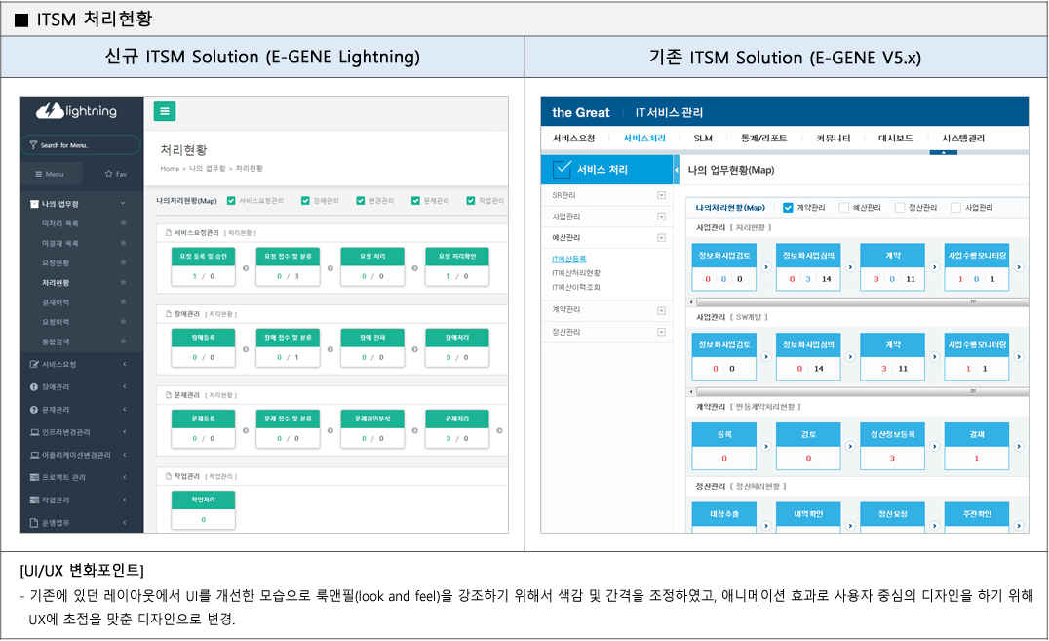This screenshot has height=641, width=1049.
Task: Open the 통계/리포트 top menu
Action: pyautogui.click(x=763, y=139)
